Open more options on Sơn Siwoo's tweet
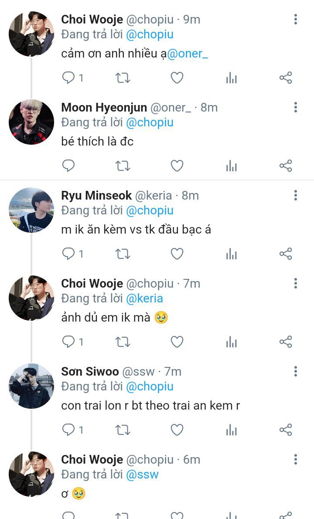Viewport: 314px width, 519px height. click(296, 371)
